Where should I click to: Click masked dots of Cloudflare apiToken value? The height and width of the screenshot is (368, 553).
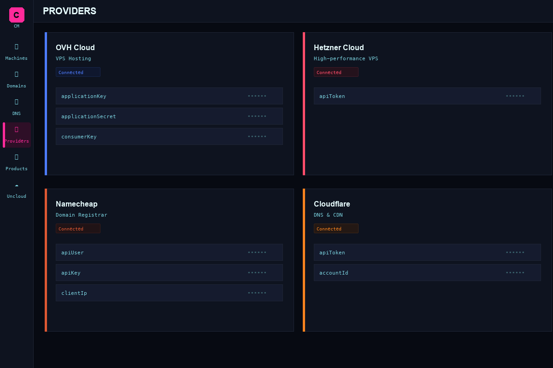[x=515, y=253]
